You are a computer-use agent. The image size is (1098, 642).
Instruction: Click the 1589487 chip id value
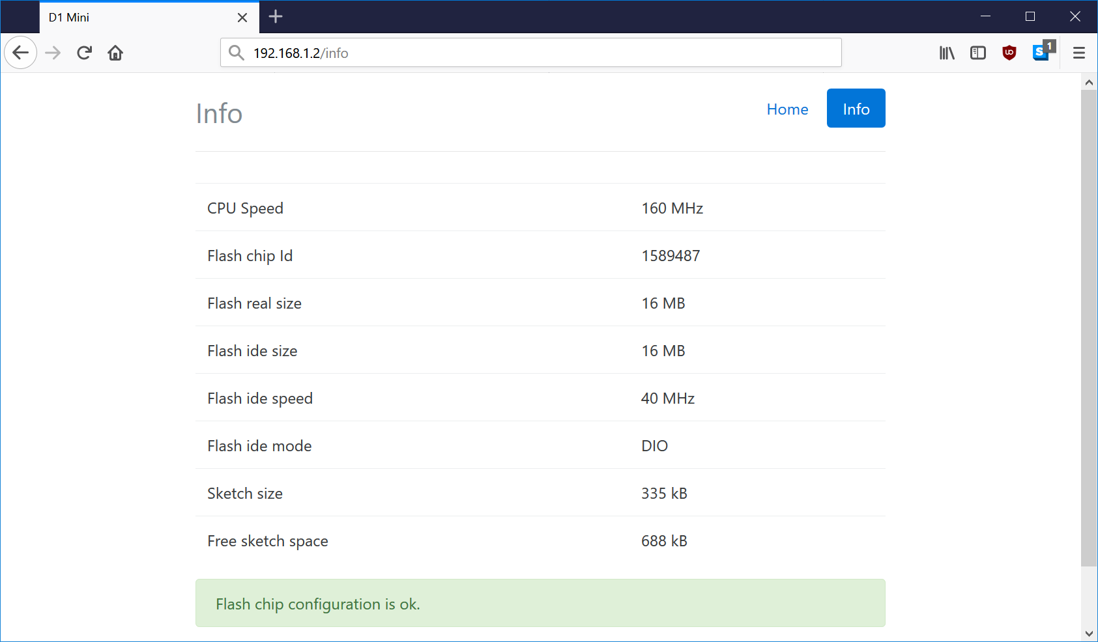[x=671, y=256]
